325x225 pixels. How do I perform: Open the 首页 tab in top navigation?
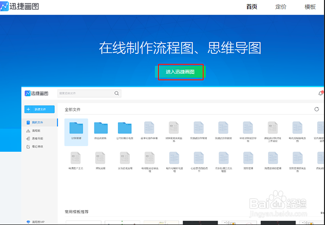tap(252, 7)
